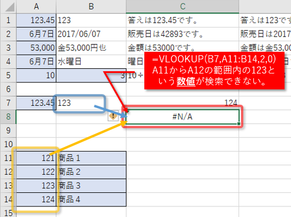Click cell B3 '金53,000円也'

(x=91, y=48)
